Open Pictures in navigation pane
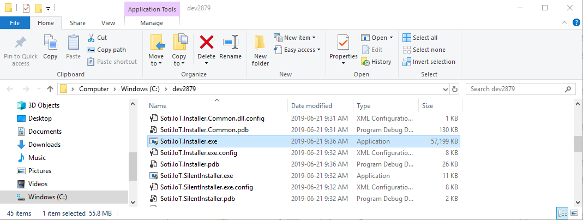Screen dimensions: 583x220 click(34, 171)
